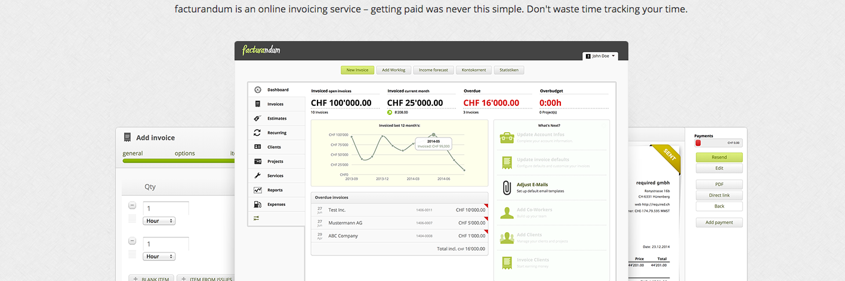
Task: Click the drag handle of first item row
Action: click(132, 219)
